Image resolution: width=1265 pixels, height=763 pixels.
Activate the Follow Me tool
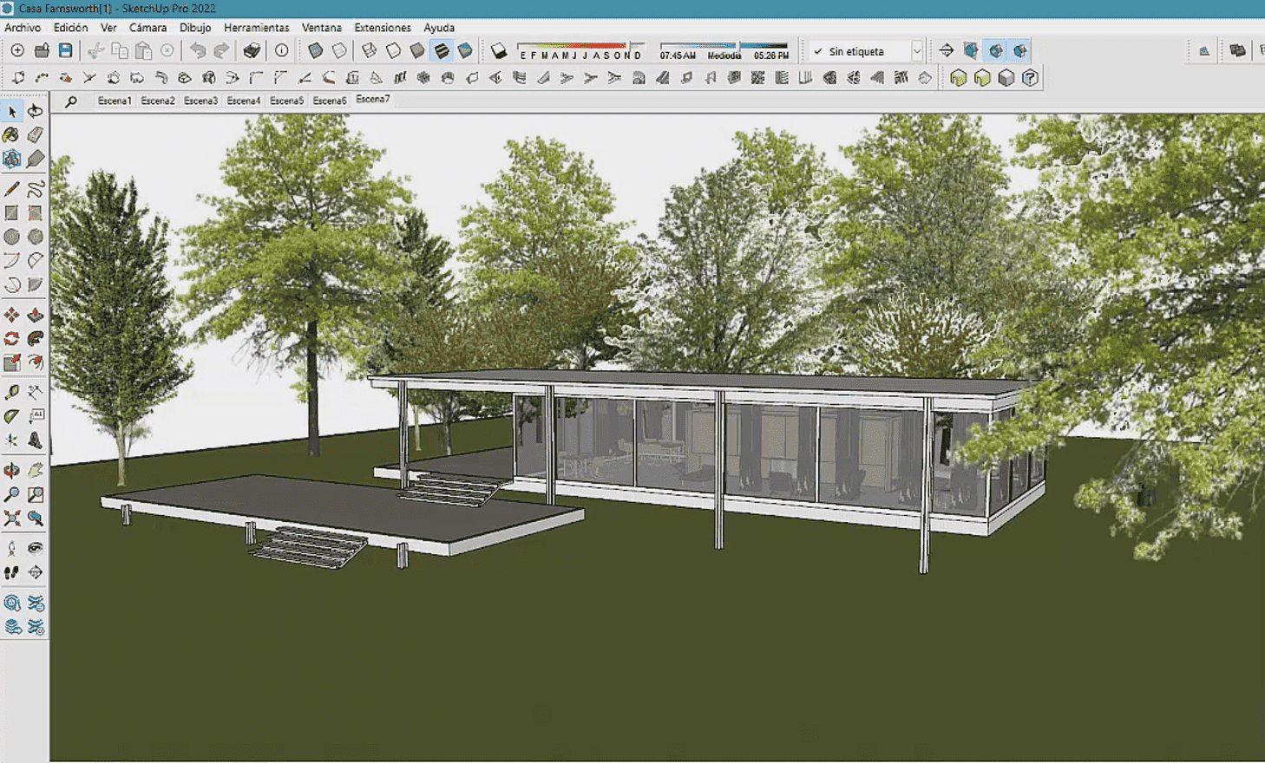(x=36, y=339)
